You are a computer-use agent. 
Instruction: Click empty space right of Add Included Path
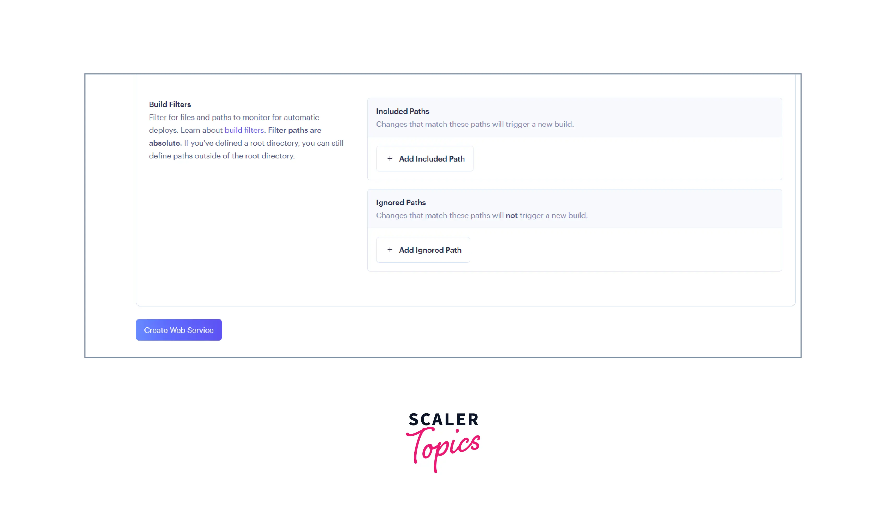627,159
